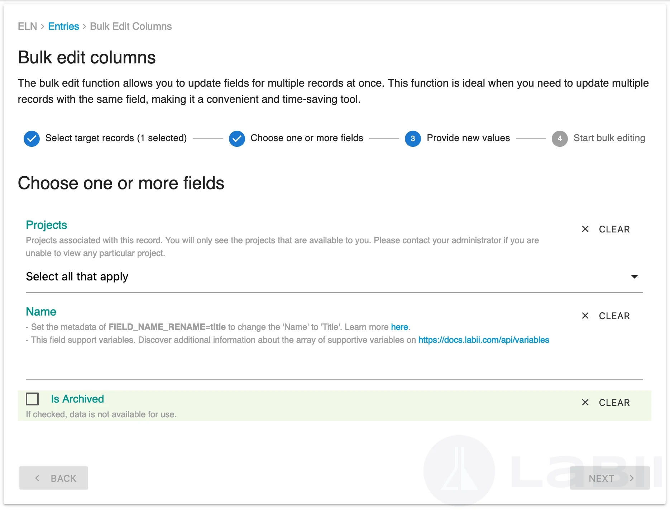The width and height of the screenshot is (670, 510).
Task: Go to Entries in the breadcrumb
Action: tap(63, 26)
